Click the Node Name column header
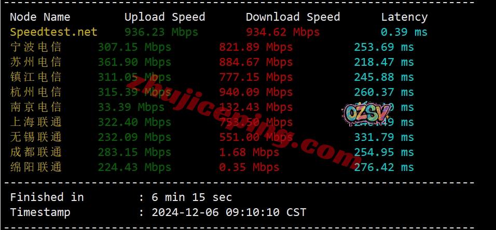Screen dimensions: 496x230 click(x=40, y=17)
